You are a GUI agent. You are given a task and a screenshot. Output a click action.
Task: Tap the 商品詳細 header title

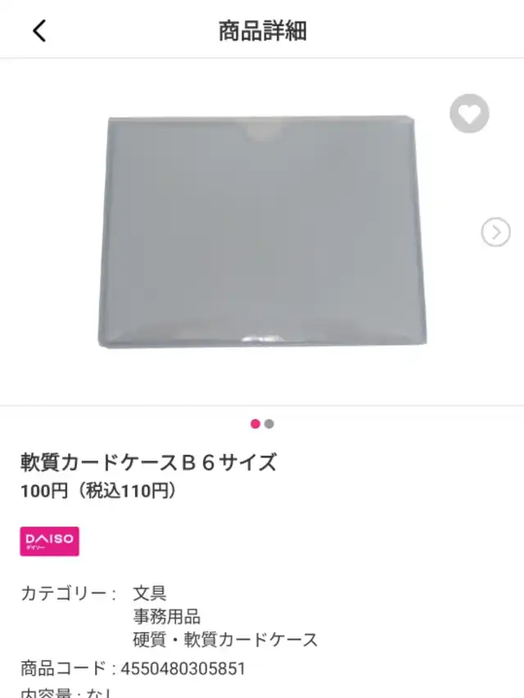(x=263, y=31)
